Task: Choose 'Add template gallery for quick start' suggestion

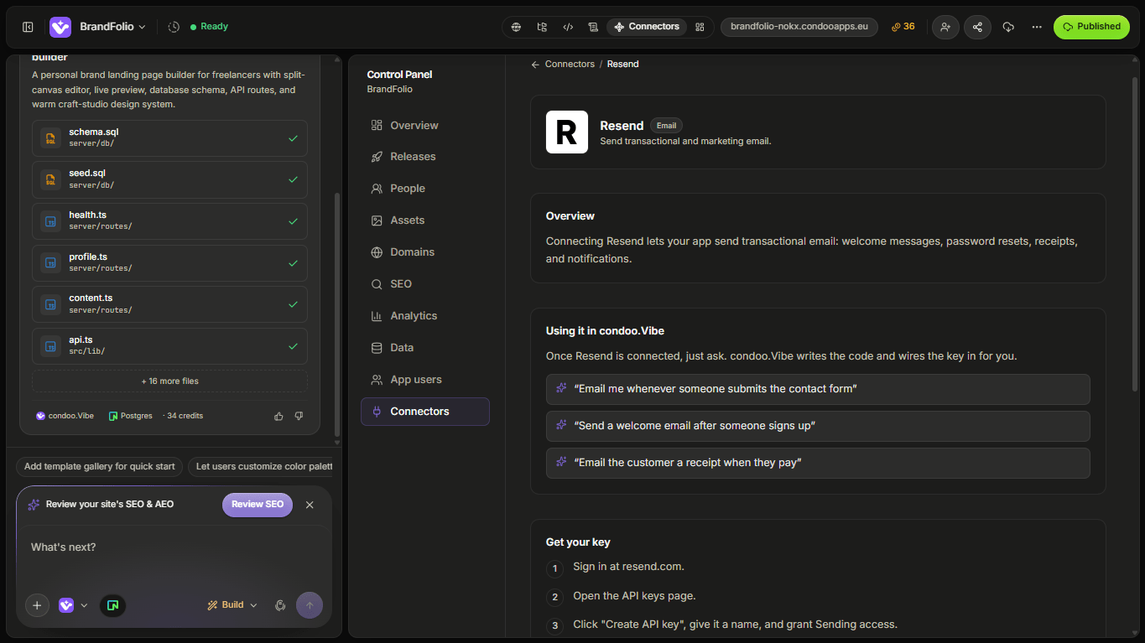Action: (99, 467)
